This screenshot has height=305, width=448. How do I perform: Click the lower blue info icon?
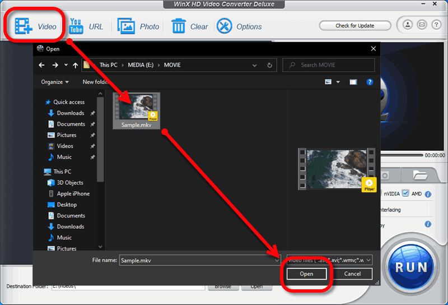[x=428, y=224]
